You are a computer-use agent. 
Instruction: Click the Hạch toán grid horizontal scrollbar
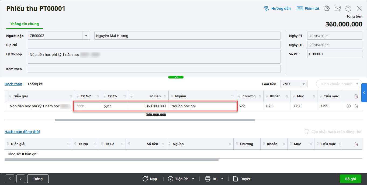click(x=155, y=120)
